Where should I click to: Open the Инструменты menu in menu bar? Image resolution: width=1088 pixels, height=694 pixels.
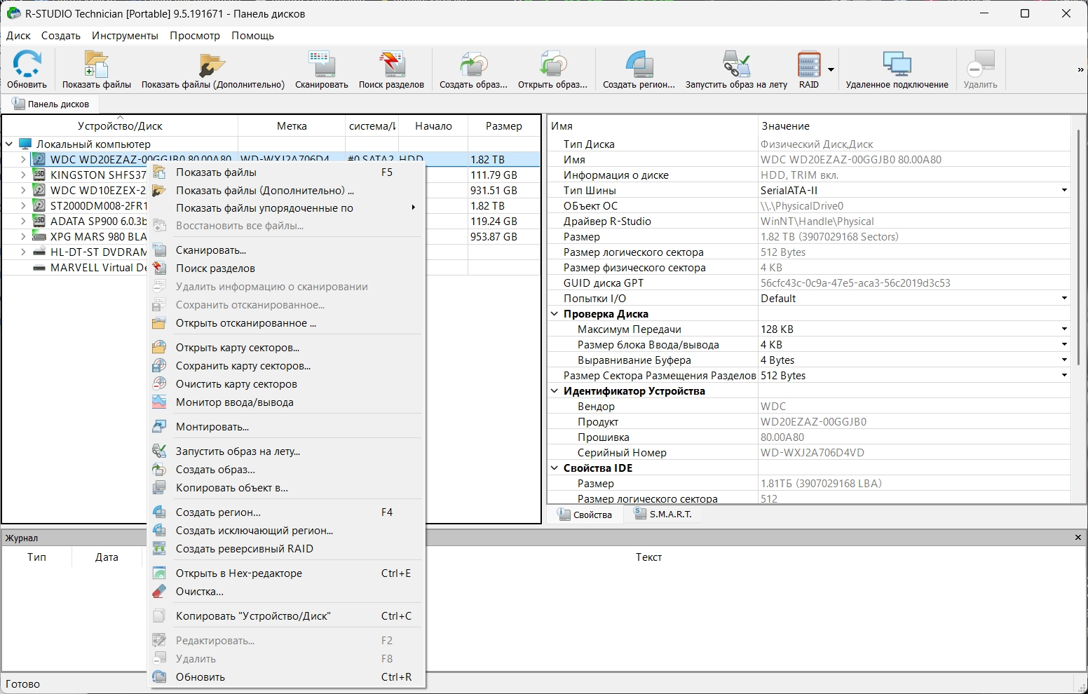point(125,36)
